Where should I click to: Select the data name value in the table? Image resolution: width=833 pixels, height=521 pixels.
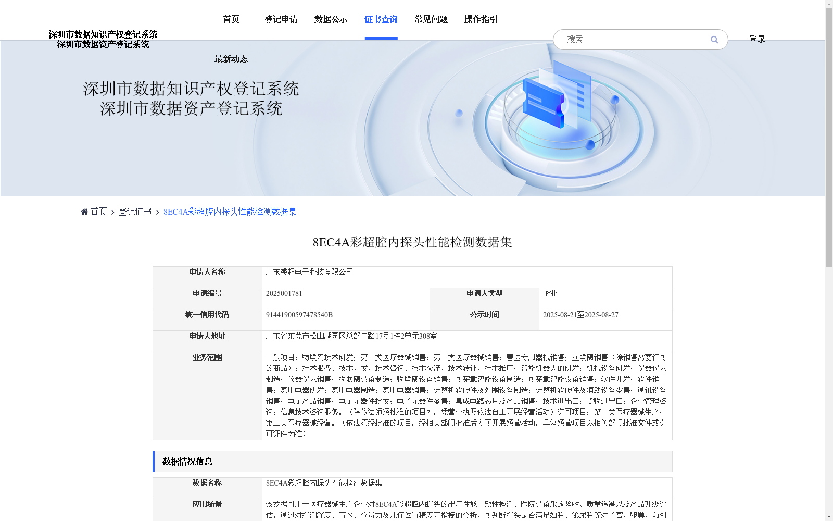coord(324,483)
